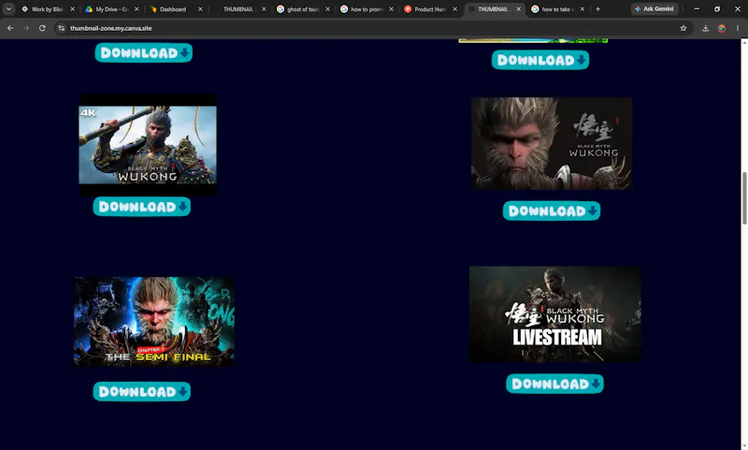Open the Wukong Livestream thumbnail

[555, 314]
